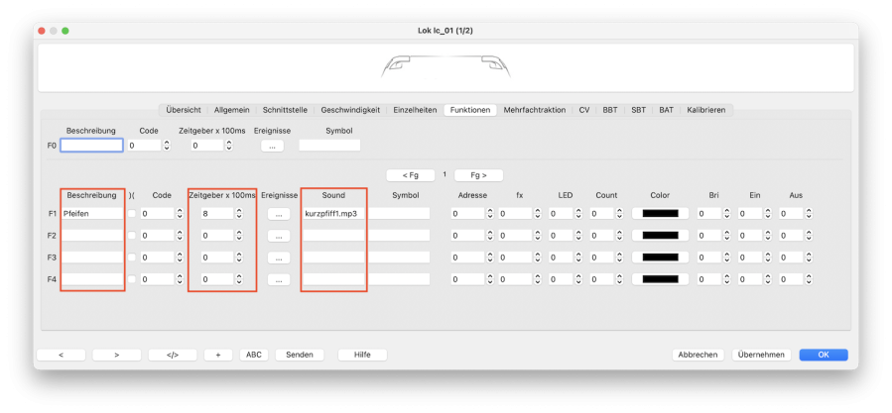
Task: Open the Mehrfachtraktion tab
Action: (534, 110)
